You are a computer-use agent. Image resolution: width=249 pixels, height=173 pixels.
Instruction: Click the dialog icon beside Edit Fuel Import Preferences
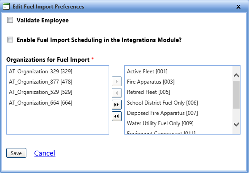pos(6,7)
